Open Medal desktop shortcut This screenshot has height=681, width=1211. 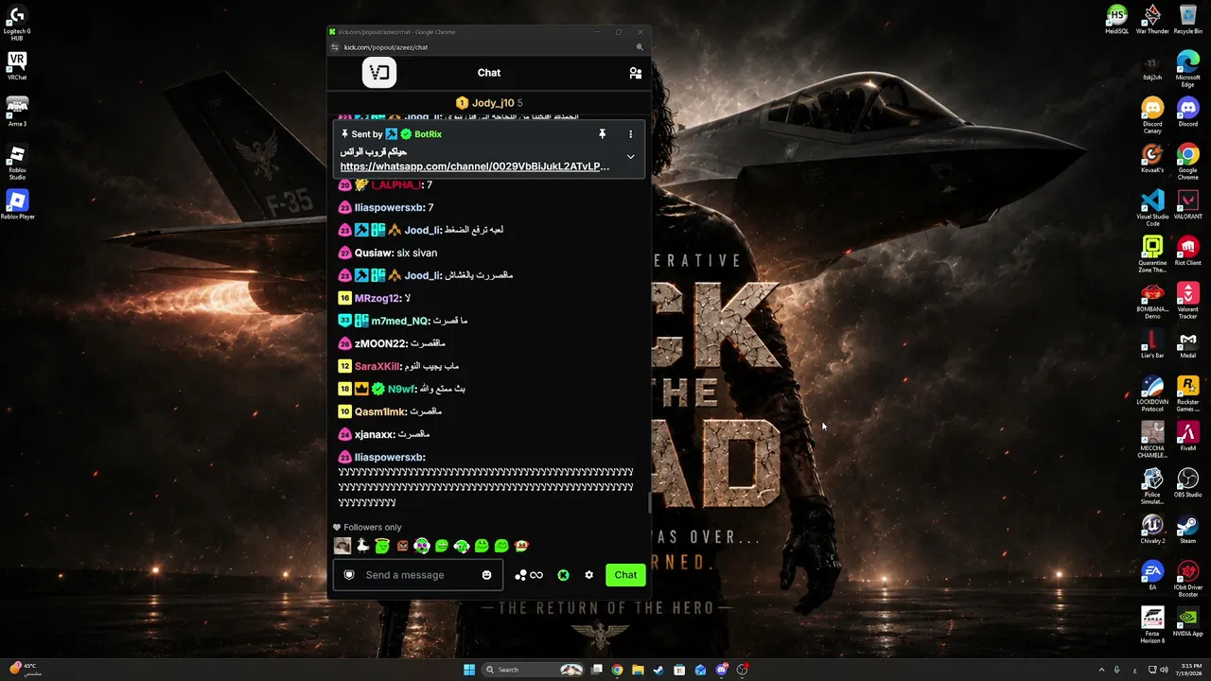1188,343
